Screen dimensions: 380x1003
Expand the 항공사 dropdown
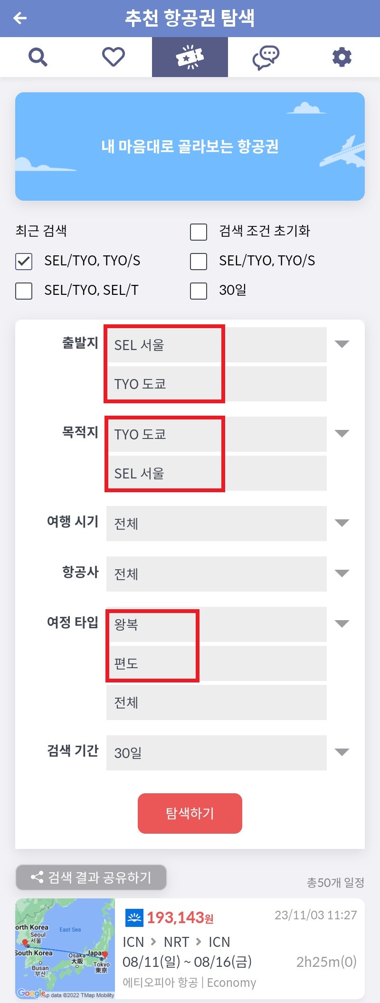point(342,574)
